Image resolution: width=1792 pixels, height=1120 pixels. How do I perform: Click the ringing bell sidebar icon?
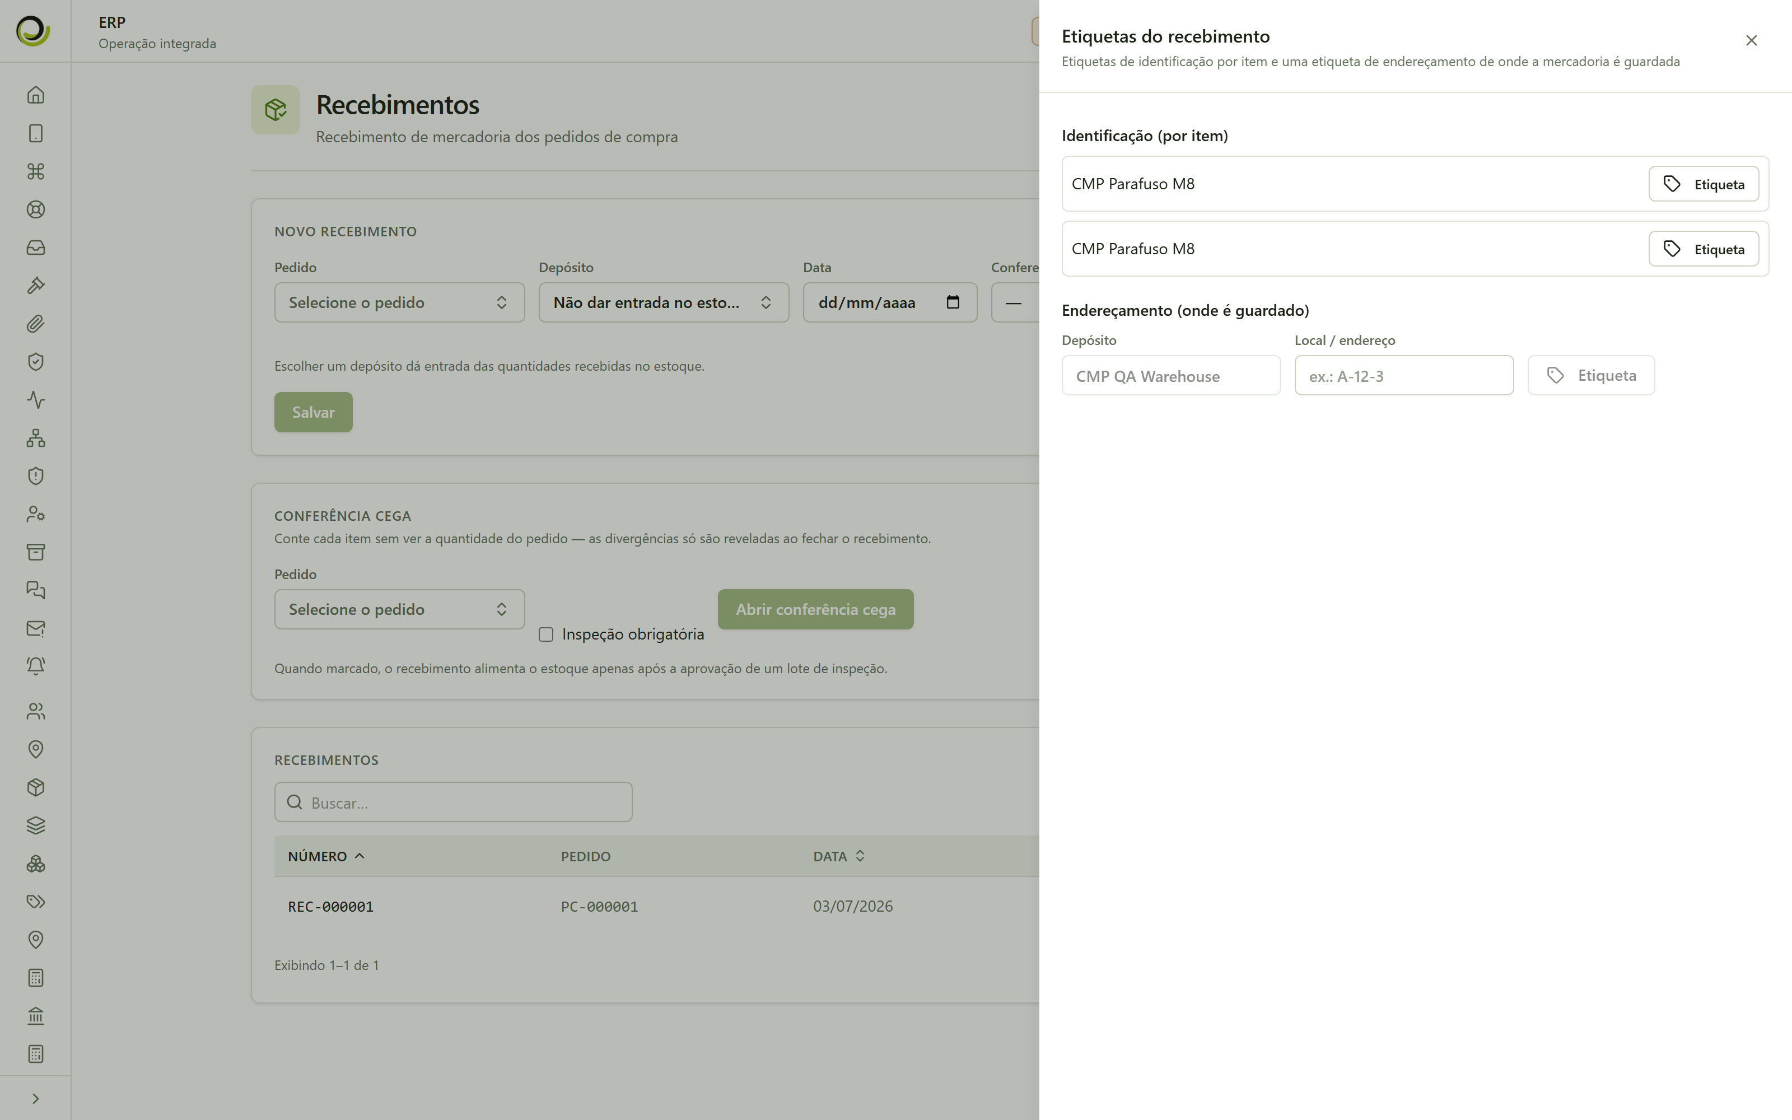(x=35, y=666)
